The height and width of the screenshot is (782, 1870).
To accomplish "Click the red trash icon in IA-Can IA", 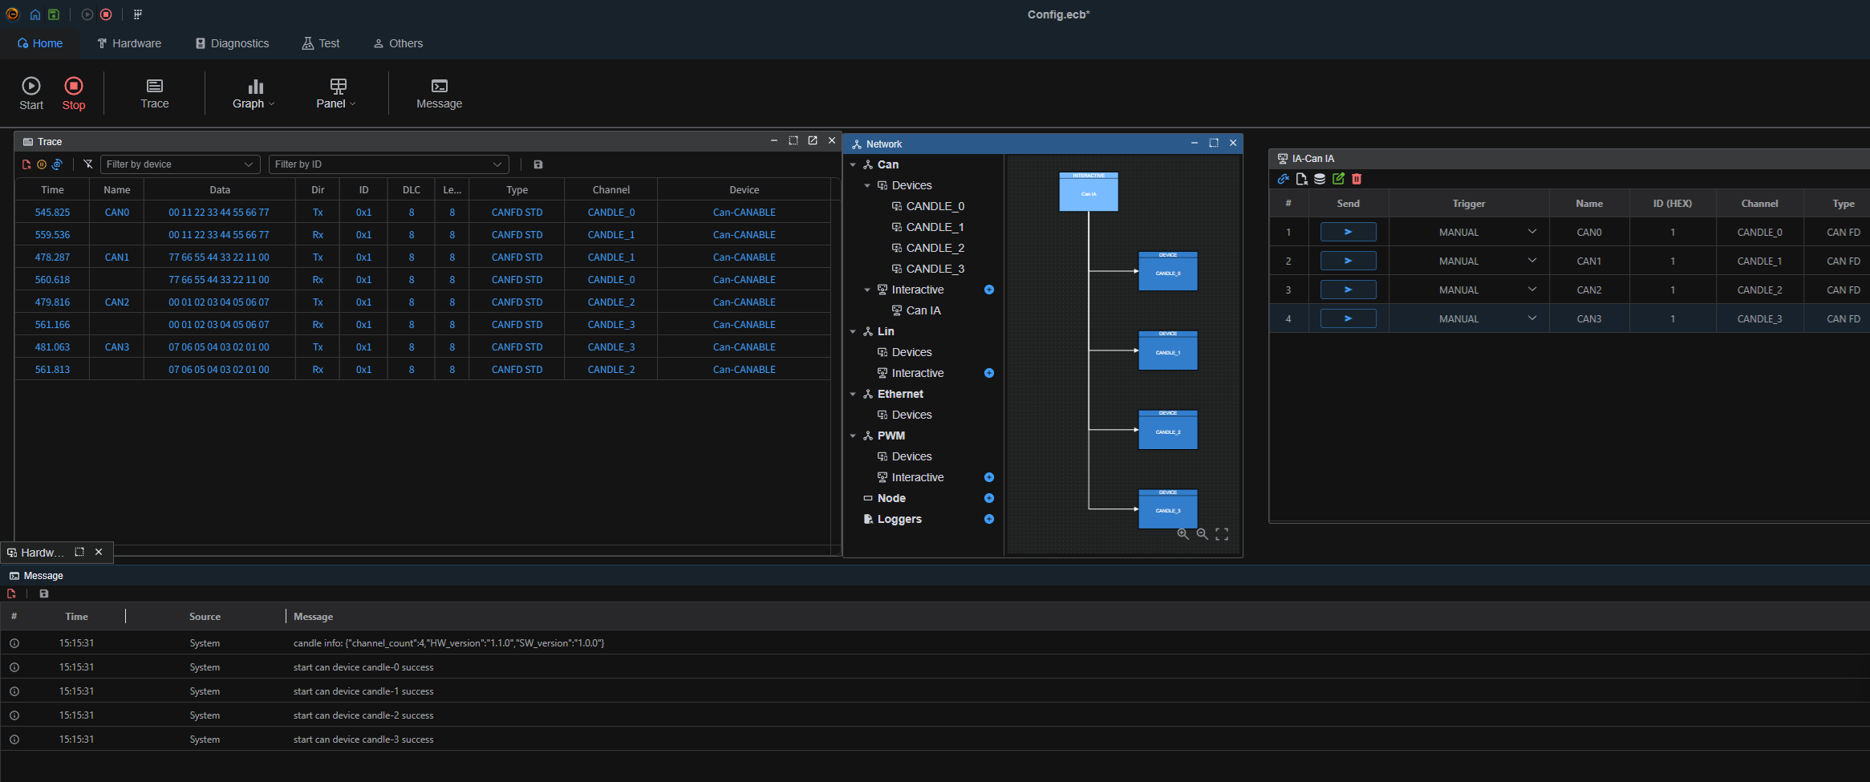I will (1357, 179).
